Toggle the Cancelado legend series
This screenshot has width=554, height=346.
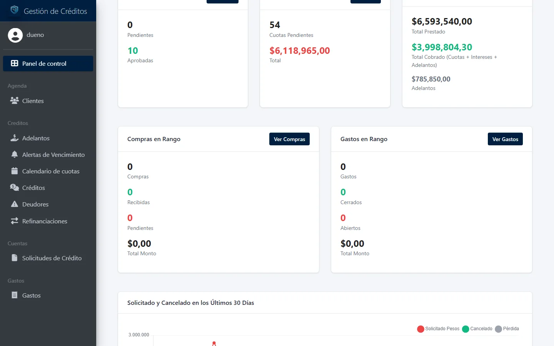click(477, 329)
